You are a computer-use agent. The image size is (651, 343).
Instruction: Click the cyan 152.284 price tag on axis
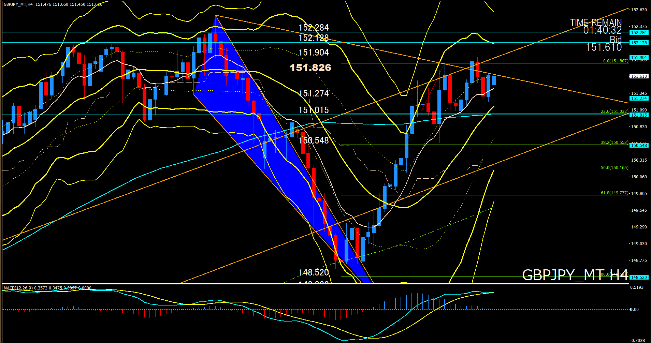pyautogui.click(x=639, y=33)
